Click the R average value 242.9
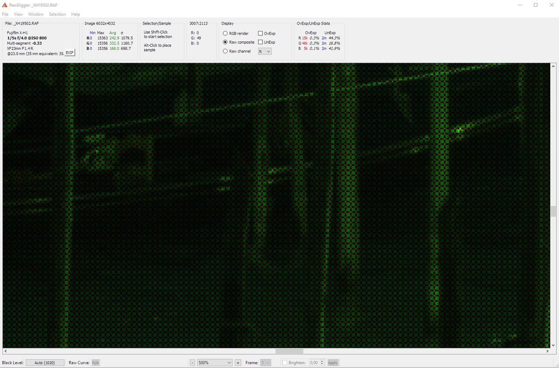Image resolution: width=559 pixels, height=368 pixels. point(114,38)
